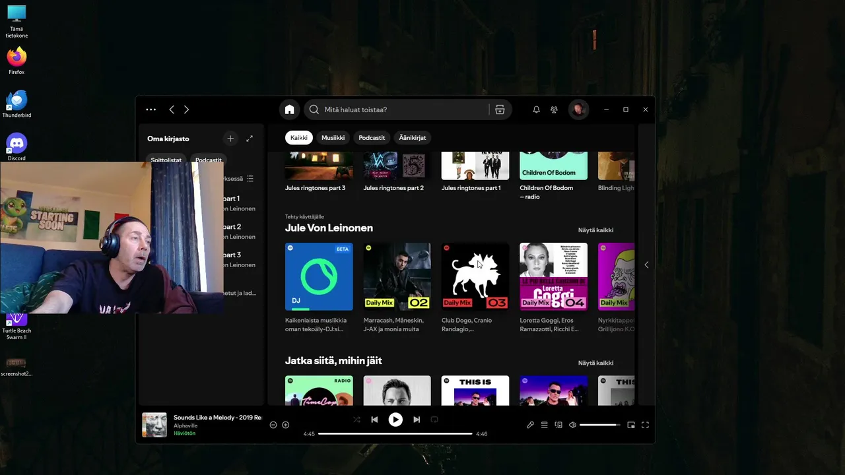Open Tämä tietokone desktop icon
The height and width of the screenshot is (475, 845).
[17, 22]
